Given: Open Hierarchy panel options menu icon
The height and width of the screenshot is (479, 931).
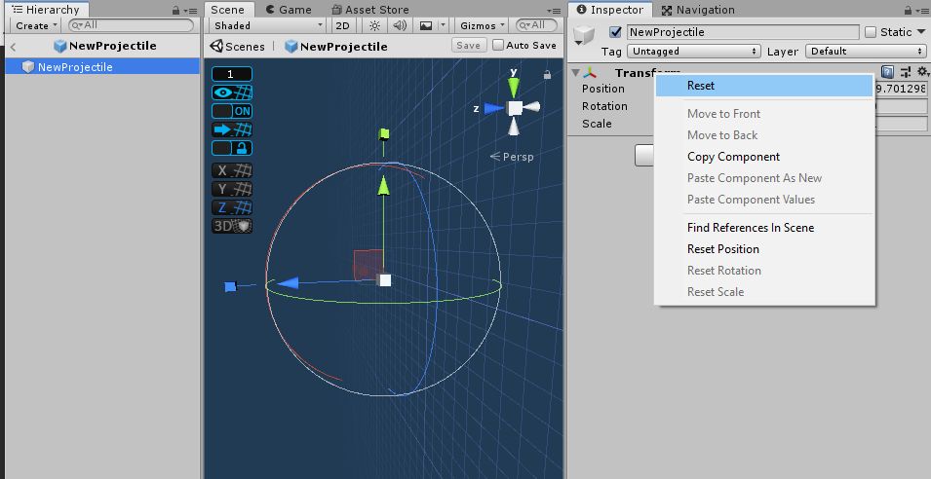Looking at the screenshot, I should (191, 11).
